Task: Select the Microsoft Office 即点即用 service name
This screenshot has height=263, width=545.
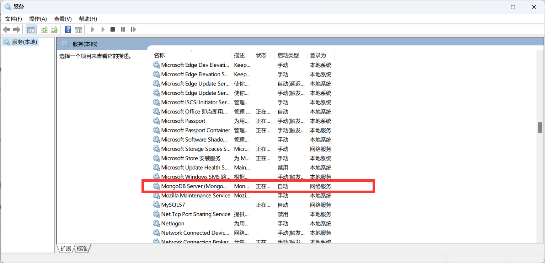Action: coord(194,111)
